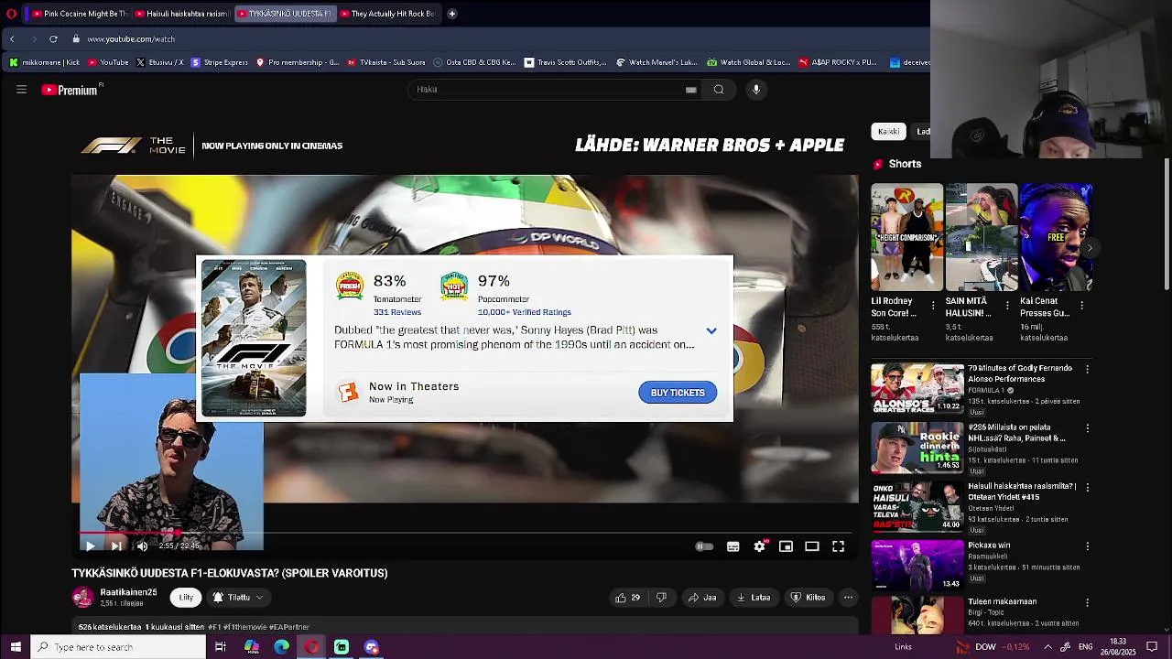
Task: Click the Kiitos thanks button
Action: (808, 598)
